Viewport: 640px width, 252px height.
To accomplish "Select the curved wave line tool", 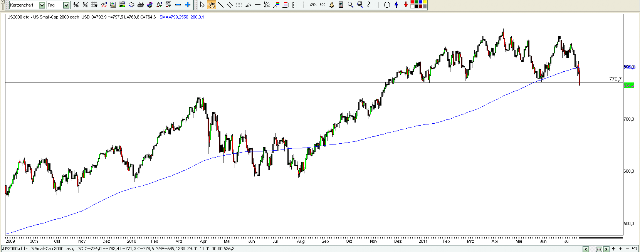I will 369,5.
